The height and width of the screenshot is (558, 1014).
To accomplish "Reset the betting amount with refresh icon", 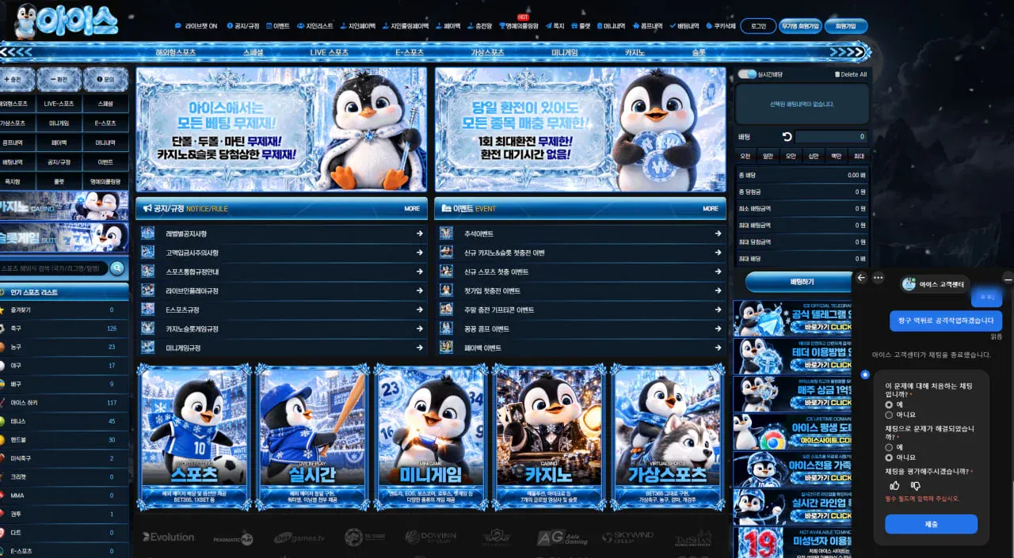I will pyautogui.click(x=787, y=137).
